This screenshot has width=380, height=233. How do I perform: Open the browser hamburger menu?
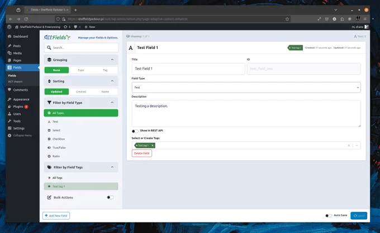[365, 19]
